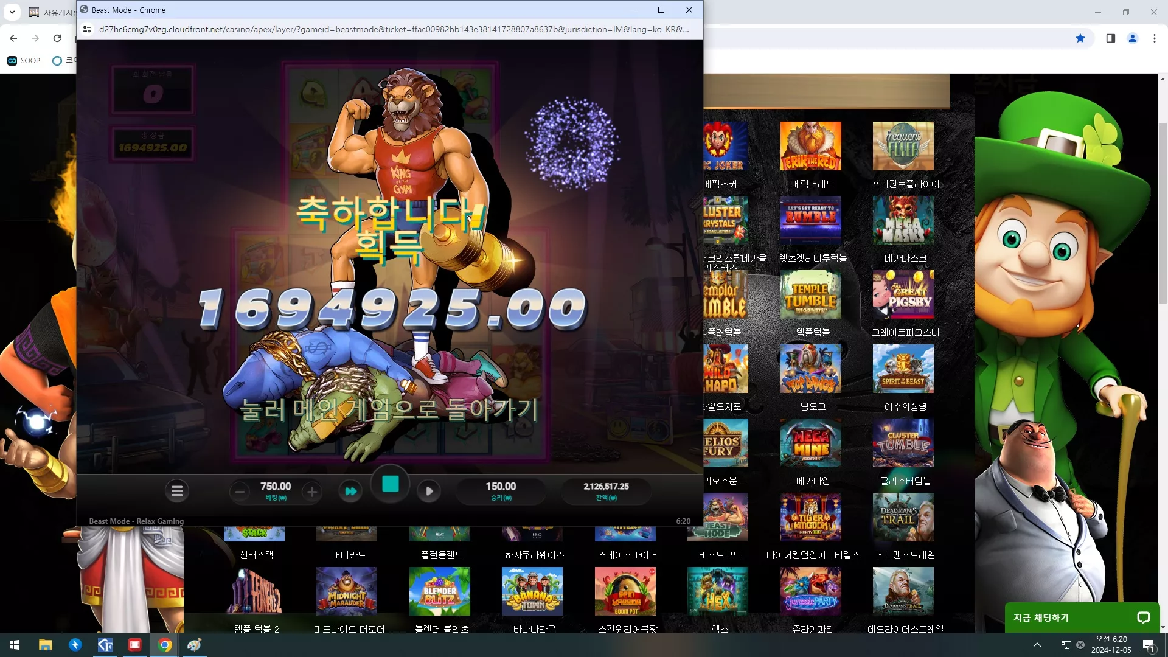Screen dimensions: 1168x657
Task: Click the 스페이스마이너 game label
Action: point(628,555)
